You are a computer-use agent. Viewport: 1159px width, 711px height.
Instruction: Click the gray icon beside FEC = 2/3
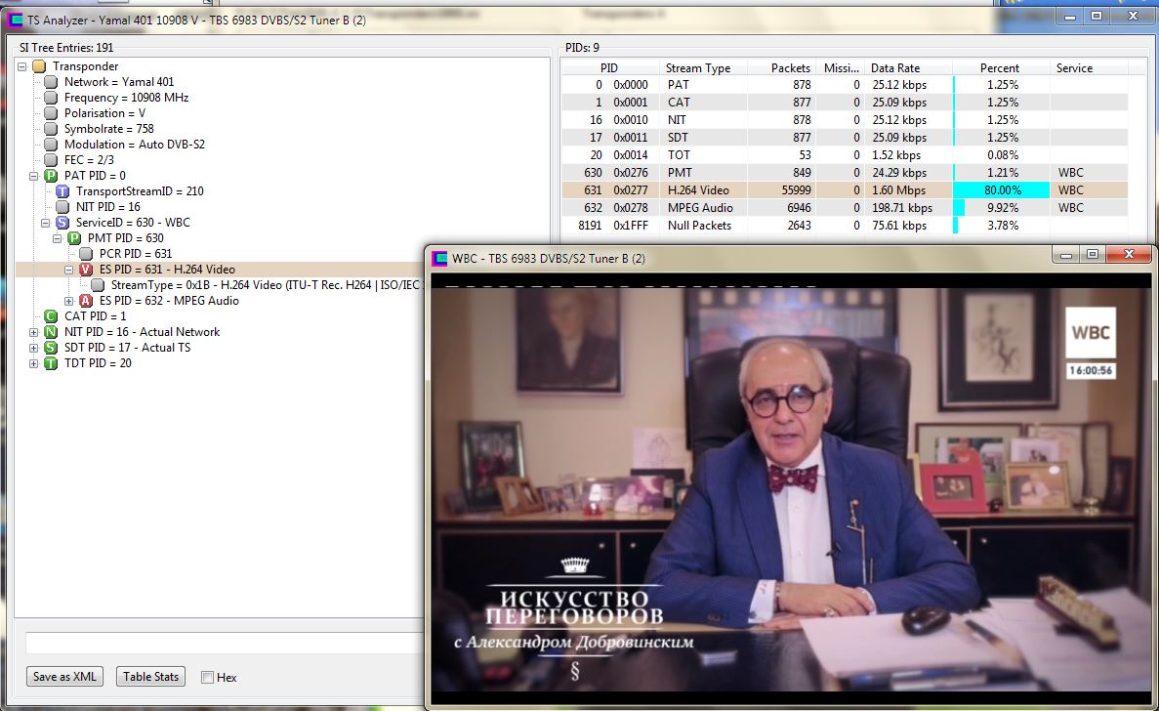click(x=51, y=160)
